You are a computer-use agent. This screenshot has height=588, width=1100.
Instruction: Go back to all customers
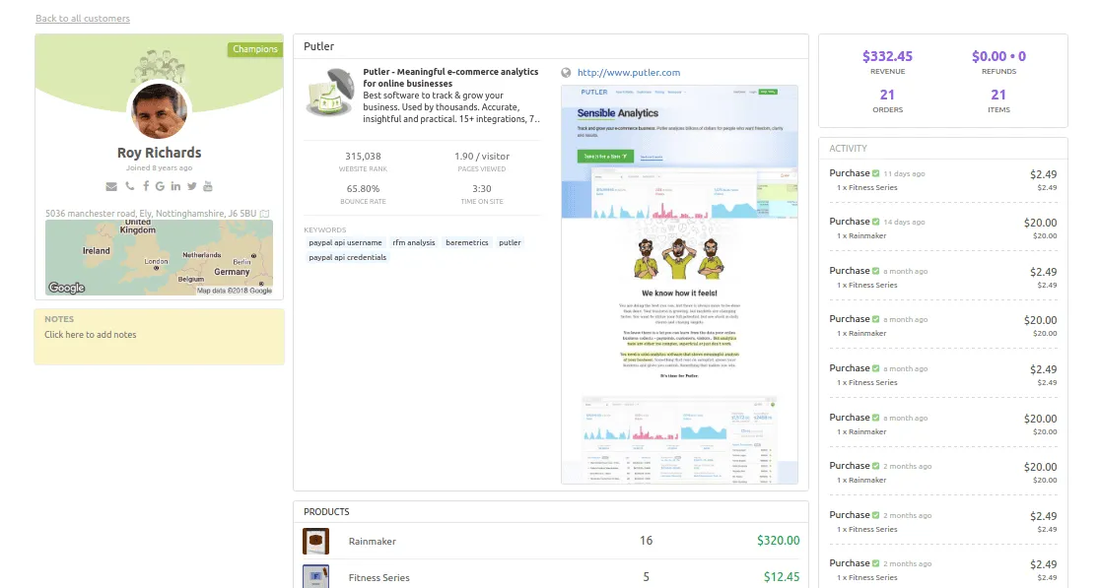click(x=83, y=19)
